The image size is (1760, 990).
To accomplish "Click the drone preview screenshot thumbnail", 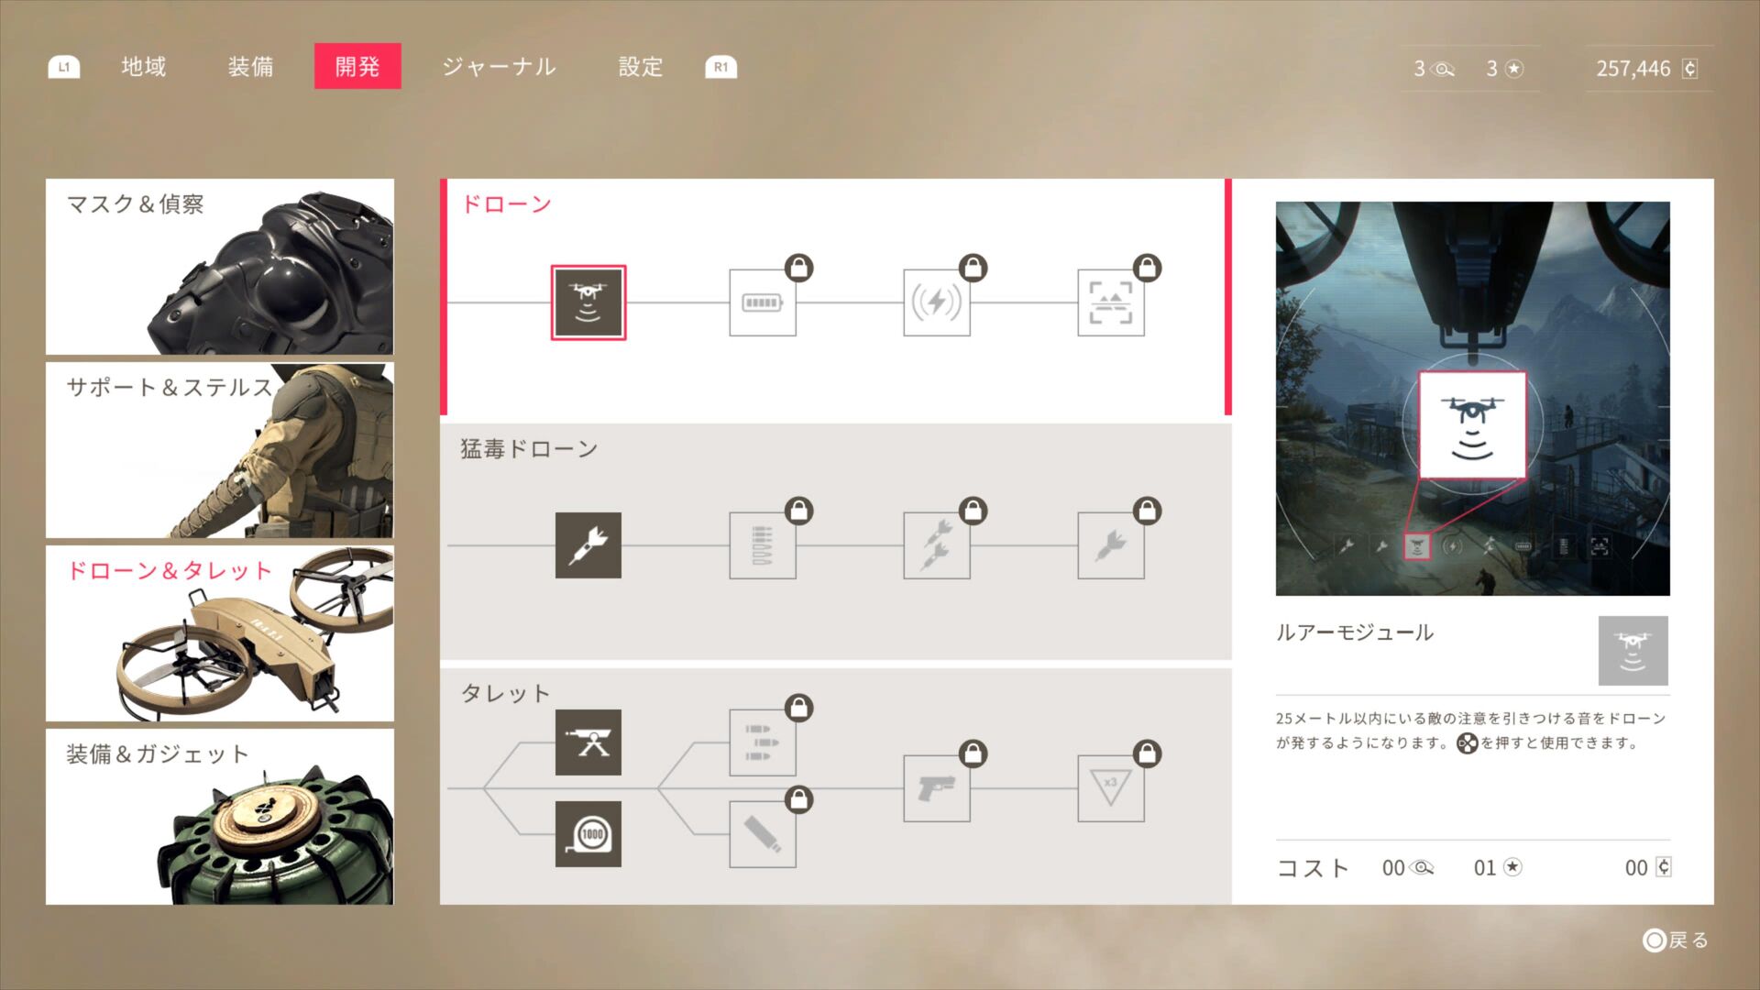I will [1473, 399].
